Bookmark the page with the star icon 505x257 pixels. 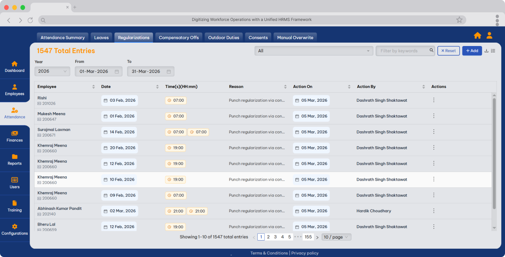(459, 20)
